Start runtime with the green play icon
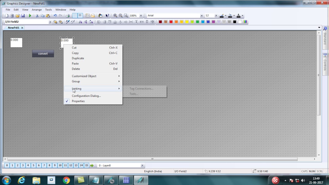 [x=30, y=16]
